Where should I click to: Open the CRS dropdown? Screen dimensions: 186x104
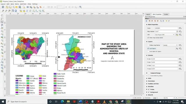pyautogui.click(x=165, y=35)
